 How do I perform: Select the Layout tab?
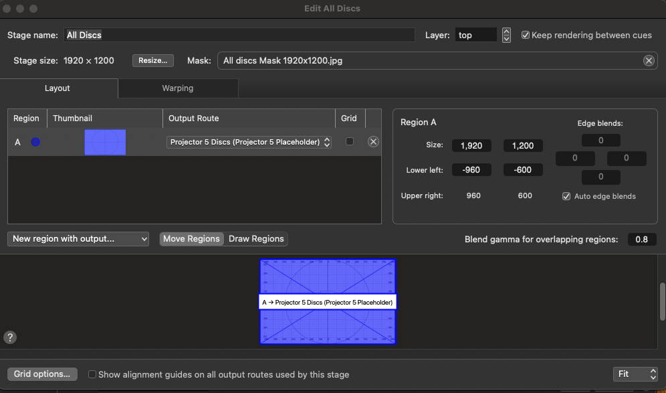tap(58, 88)
